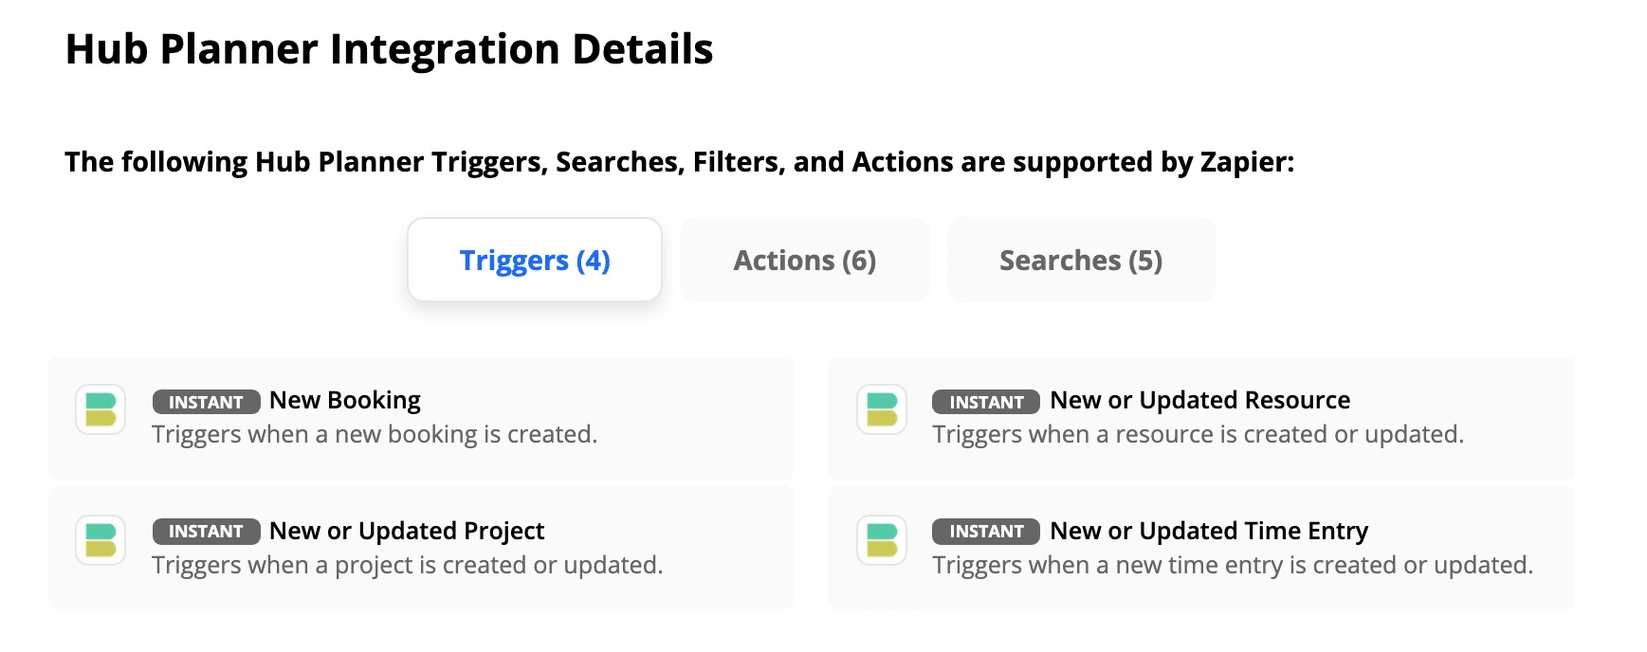Open the Searches (5) tab
The image size is (1647, 652).
click(1081, 259)
